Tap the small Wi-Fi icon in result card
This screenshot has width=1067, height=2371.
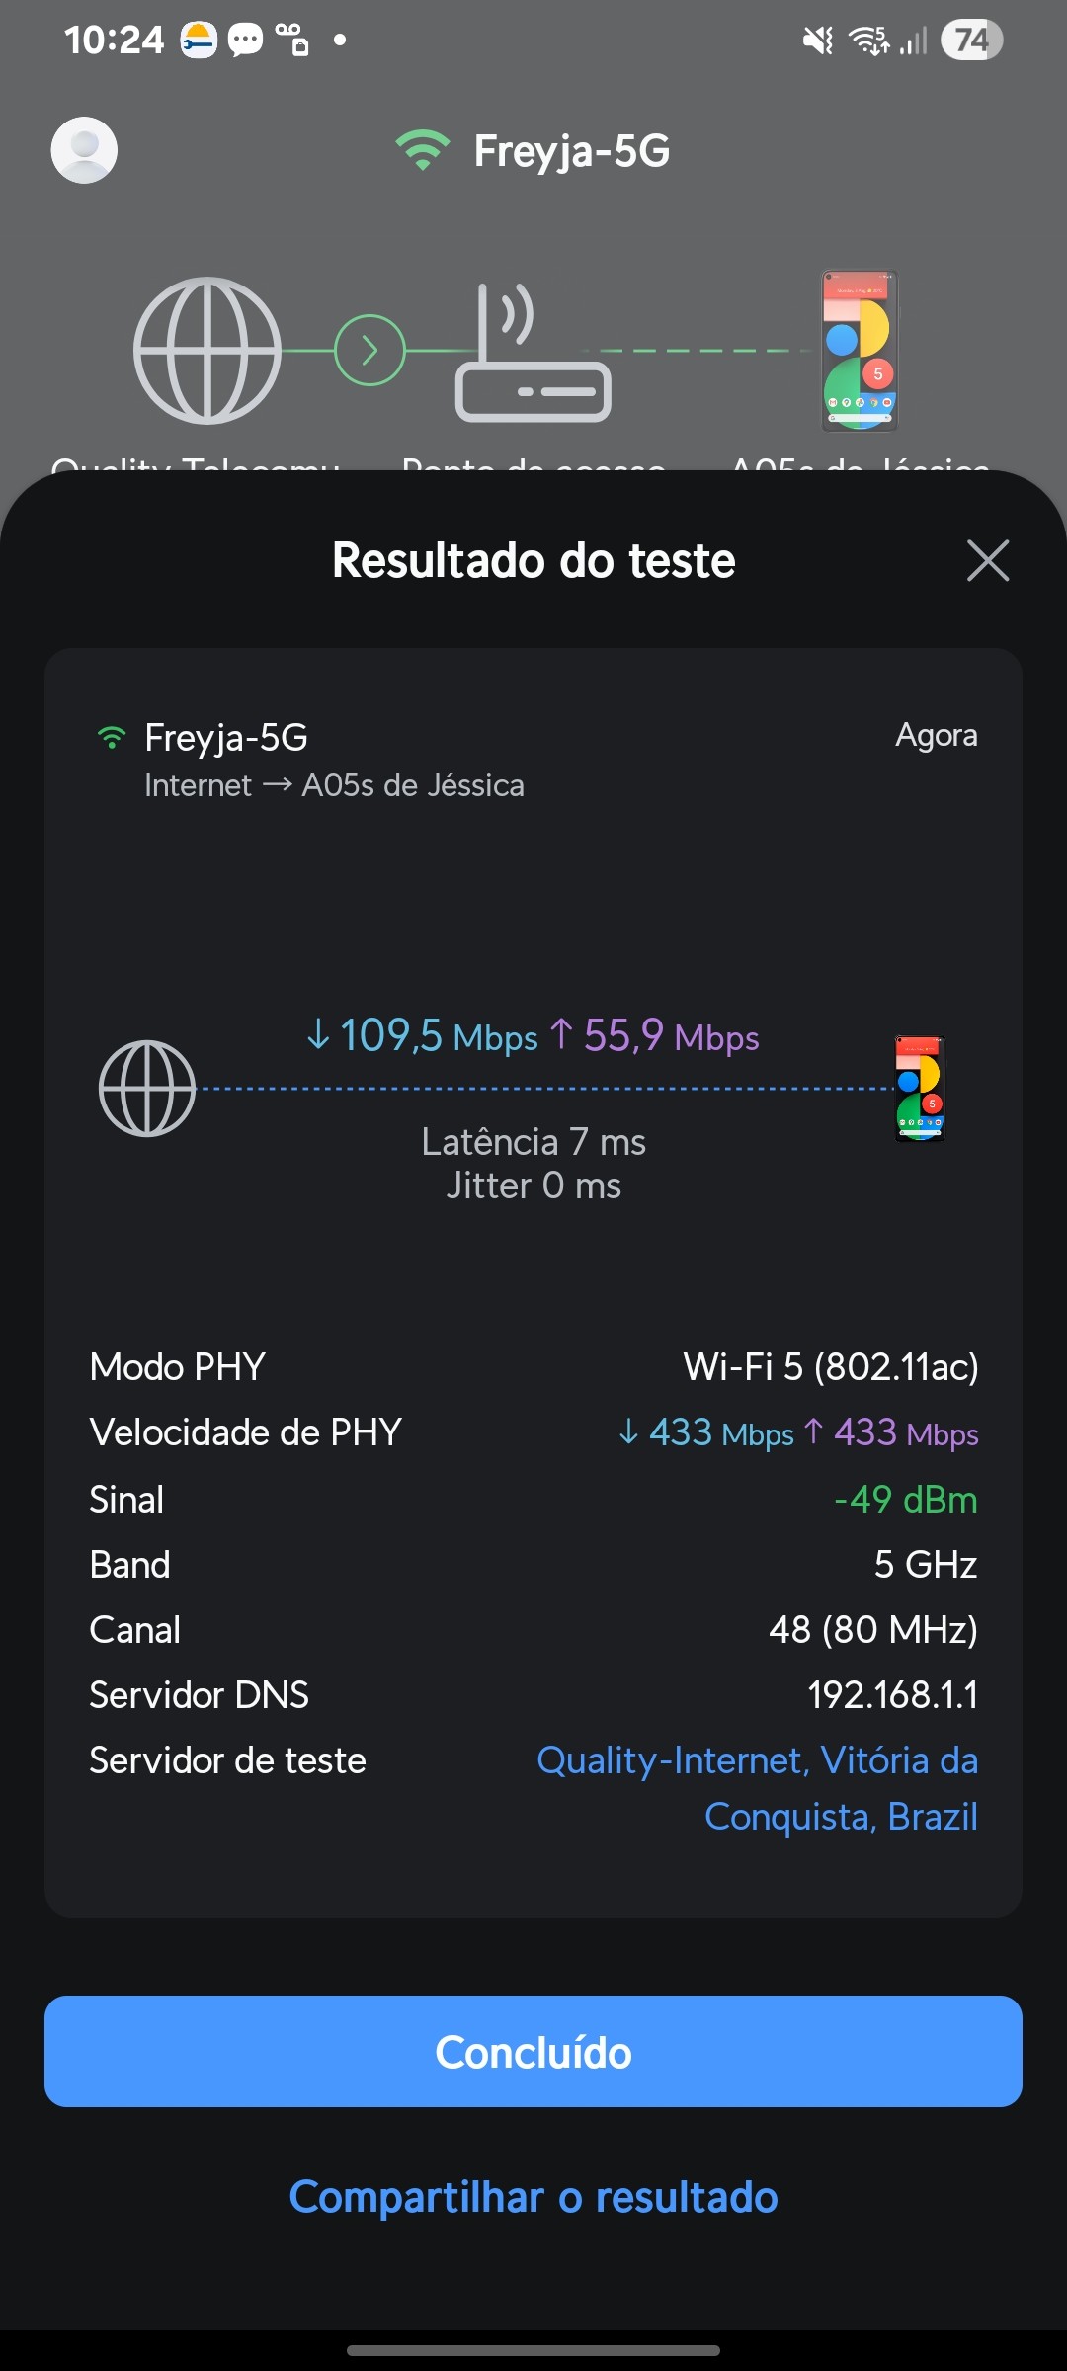(x=112, y=738)
